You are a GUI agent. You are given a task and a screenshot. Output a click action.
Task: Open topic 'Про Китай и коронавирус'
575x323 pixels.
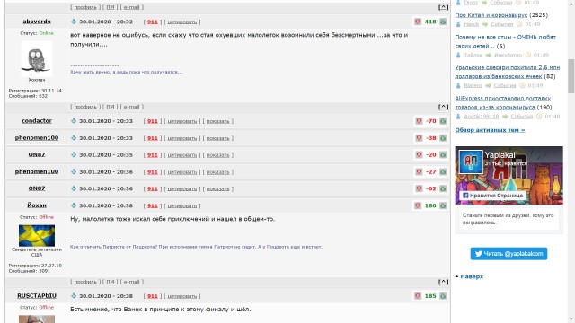[x=491, y=15]
